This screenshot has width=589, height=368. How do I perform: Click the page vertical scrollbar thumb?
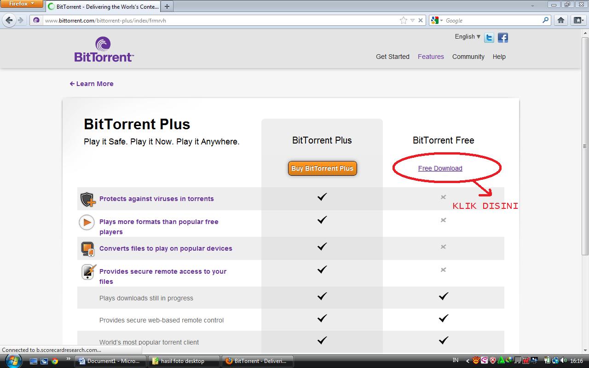[x=585, y=145]
